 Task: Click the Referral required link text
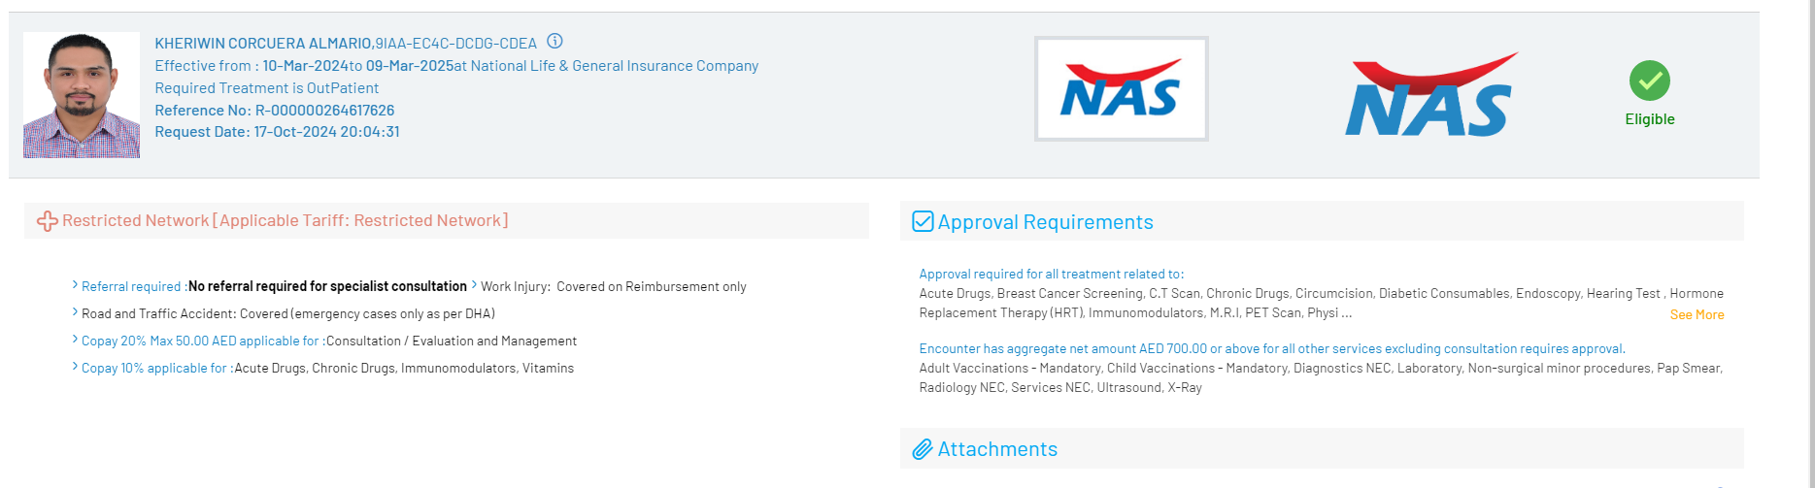coord(131,287)
